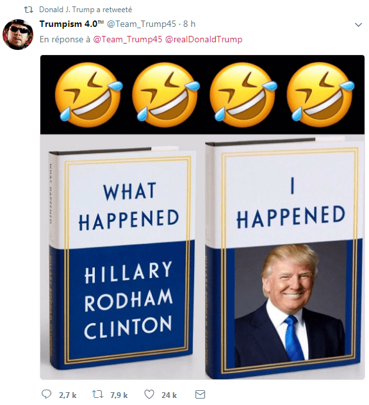Click the small retweet icon above the tweet

click(28, 10)
